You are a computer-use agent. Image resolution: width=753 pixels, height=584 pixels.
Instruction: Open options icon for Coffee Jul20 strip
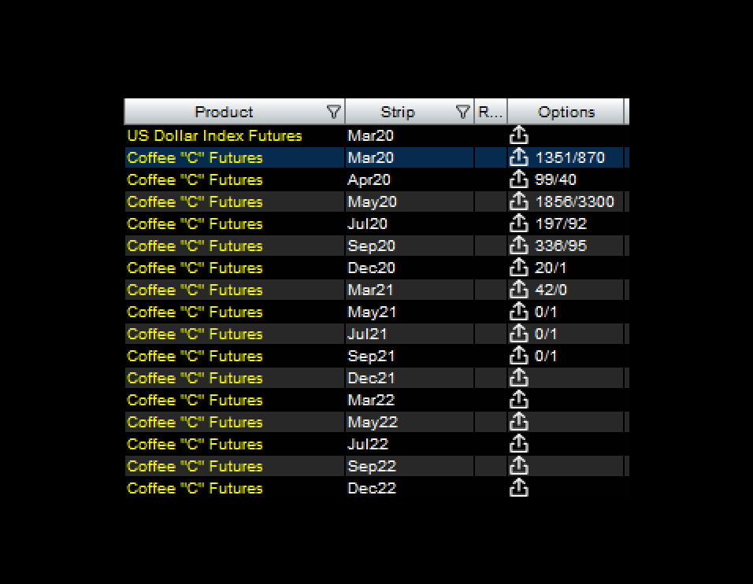(518, 224)
